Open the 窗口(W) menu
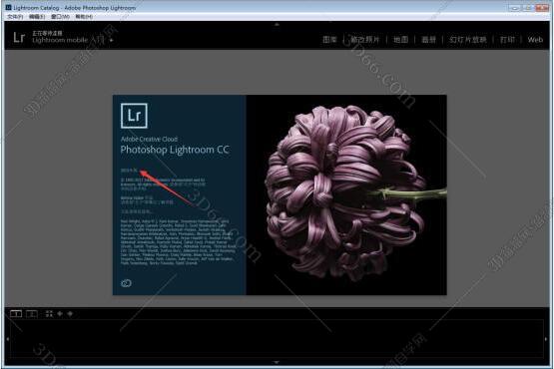 tap(60, 17)
